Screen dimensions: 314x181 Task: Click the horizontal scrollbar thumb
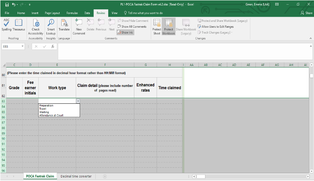[x=201, y=176]
